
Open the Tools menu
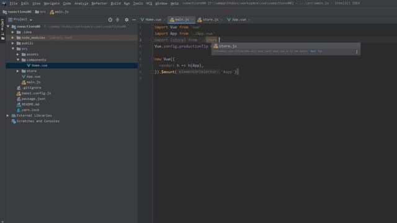pyautogui.click(x=138, y=3)
